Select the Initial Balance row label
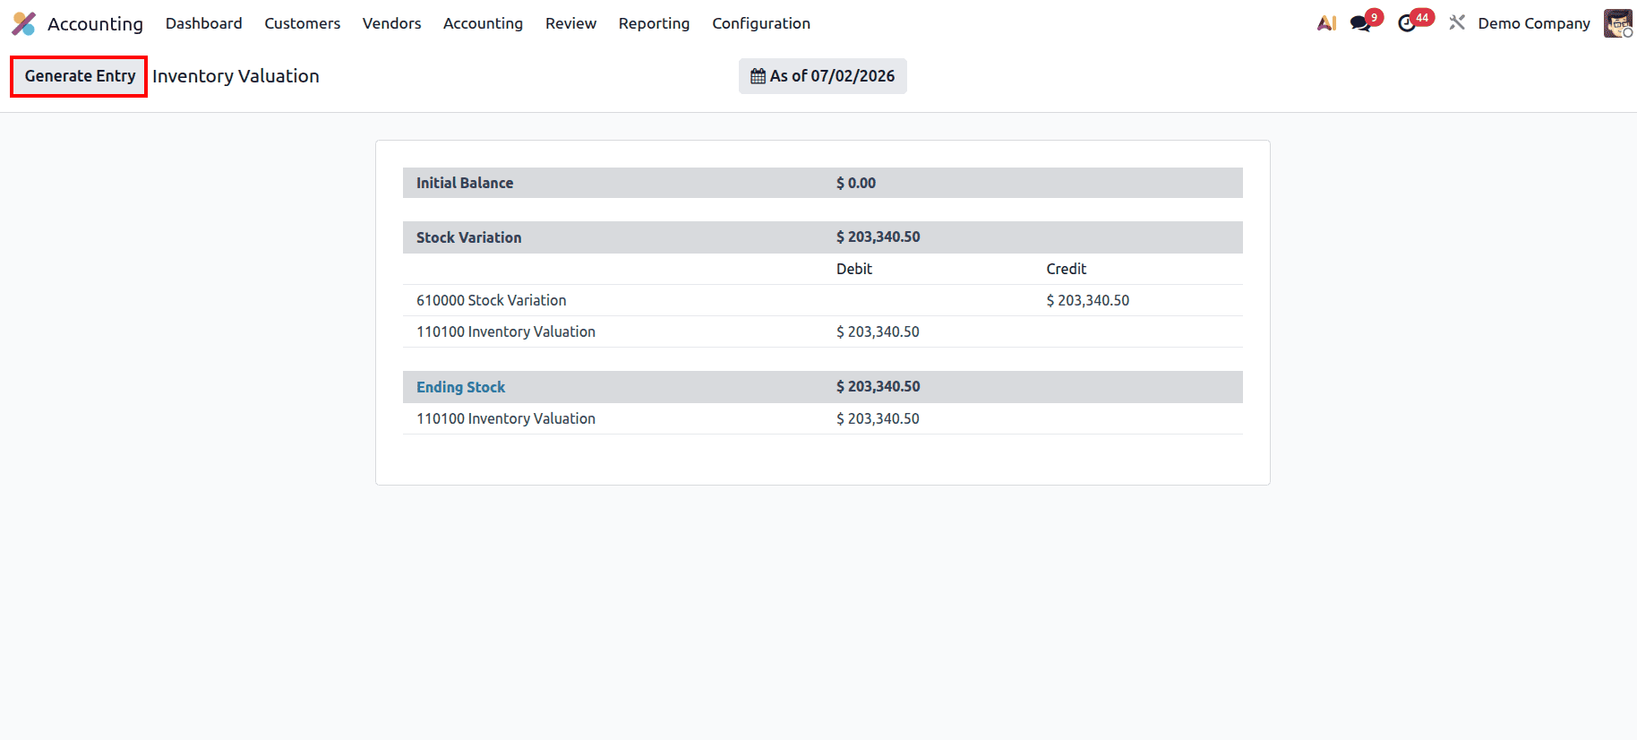 pos(465,183)
